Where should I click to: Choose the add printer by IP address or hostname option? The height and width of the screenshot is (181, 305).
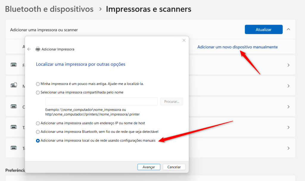(x=38, y=123)
